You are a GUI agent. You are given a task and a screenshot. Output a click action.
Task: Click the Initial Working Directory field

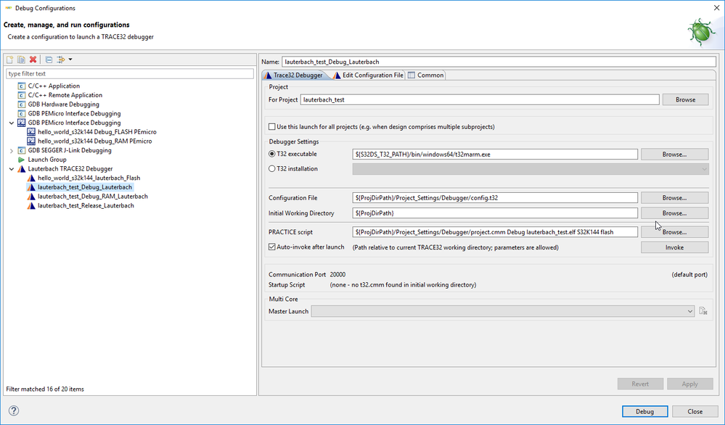[495, 213]
